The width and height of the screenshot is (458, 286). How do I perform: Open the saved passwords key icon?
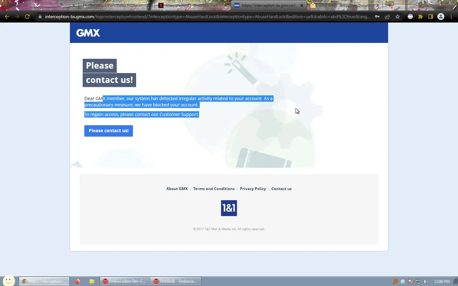[377, 17]
